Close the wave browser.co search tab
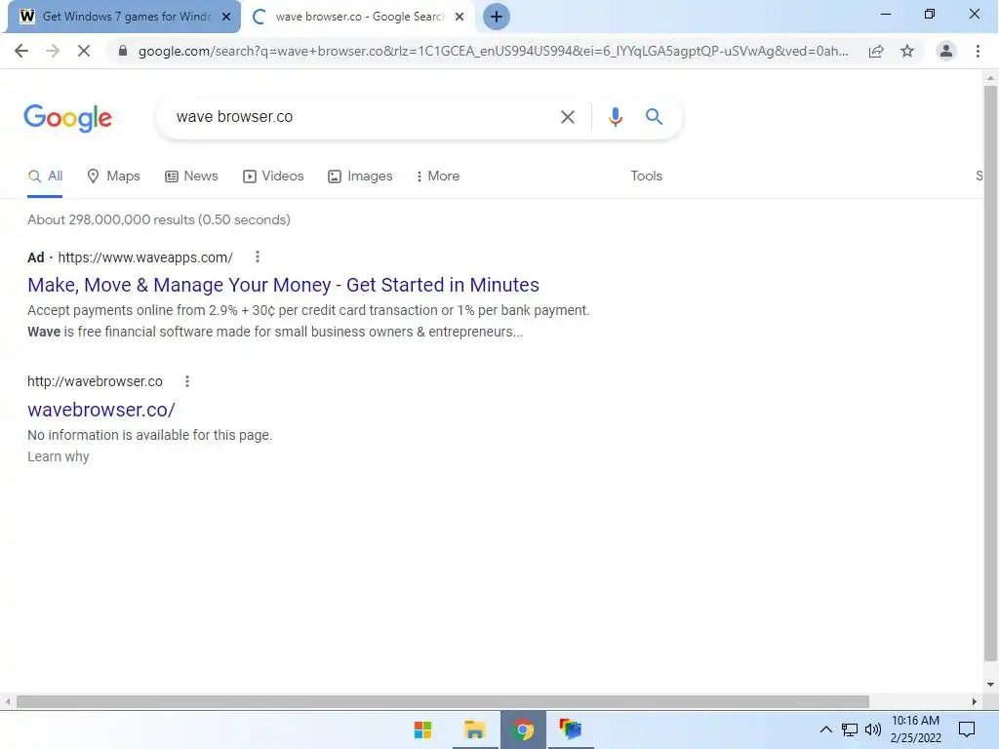 (x=460, y=18)
